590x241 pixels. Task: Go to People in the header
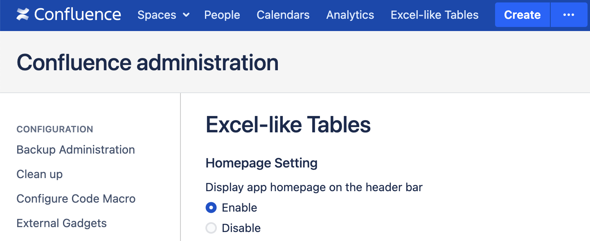point(222,15)
